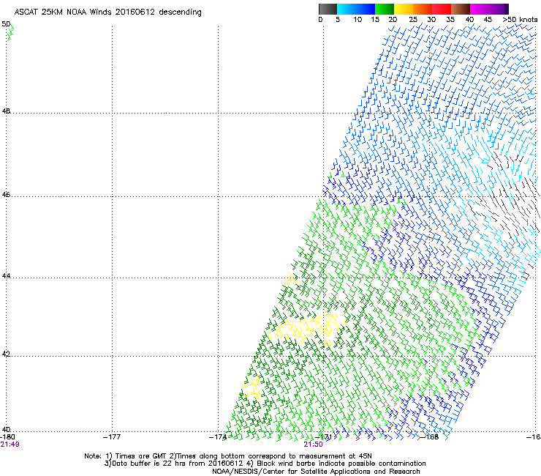Click the large yellow wind barb patch near 43N
Viewport: 541px width, 476px height.
click(x=307, y=327)
